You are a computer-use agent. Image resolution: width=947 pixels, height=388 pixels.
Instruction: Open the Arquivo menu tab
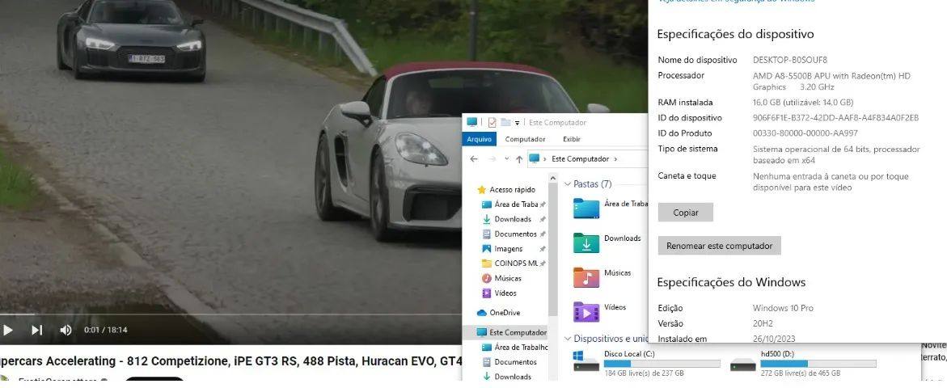(480, 139)
